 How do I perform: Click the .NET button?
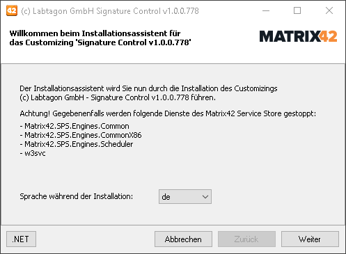click(x=21, y=239)
